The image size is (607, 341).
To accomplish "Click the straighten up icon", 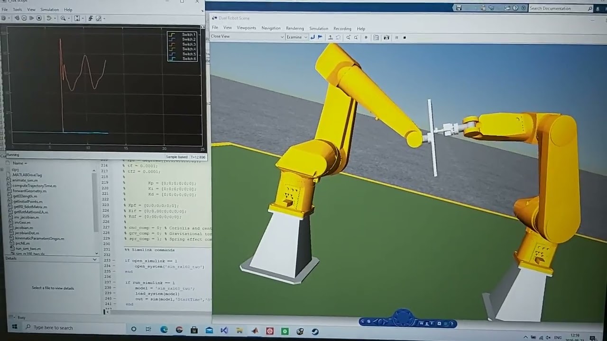I will (x=331, y=37).
